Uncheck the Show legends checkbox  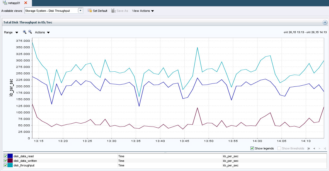252,148
